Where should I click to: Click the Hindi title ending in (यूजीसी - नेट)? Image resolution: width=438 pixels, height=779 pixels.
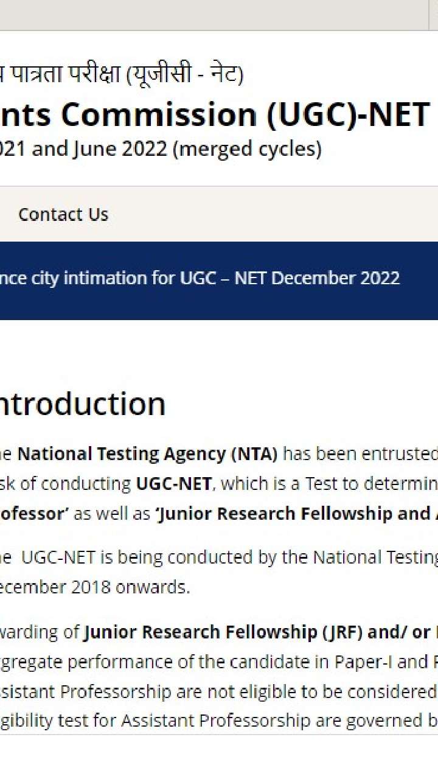point(122,75)
